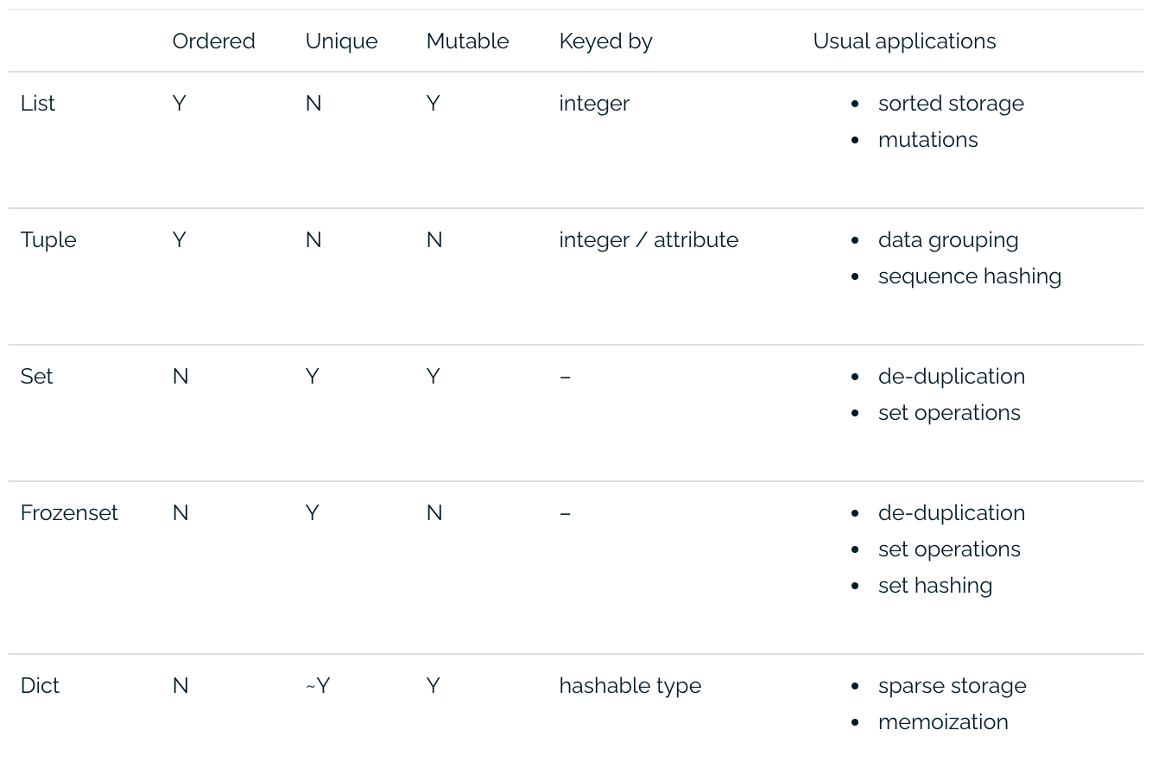The width and height of the screenshot is (1152, 762).
Task: Click the "memoization" bullet item
Action: (x=942, y=722)
